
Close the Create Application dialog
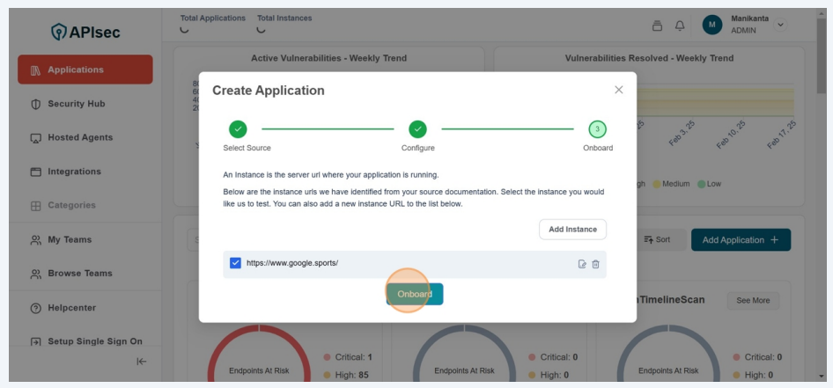click(x=618, y=90)
